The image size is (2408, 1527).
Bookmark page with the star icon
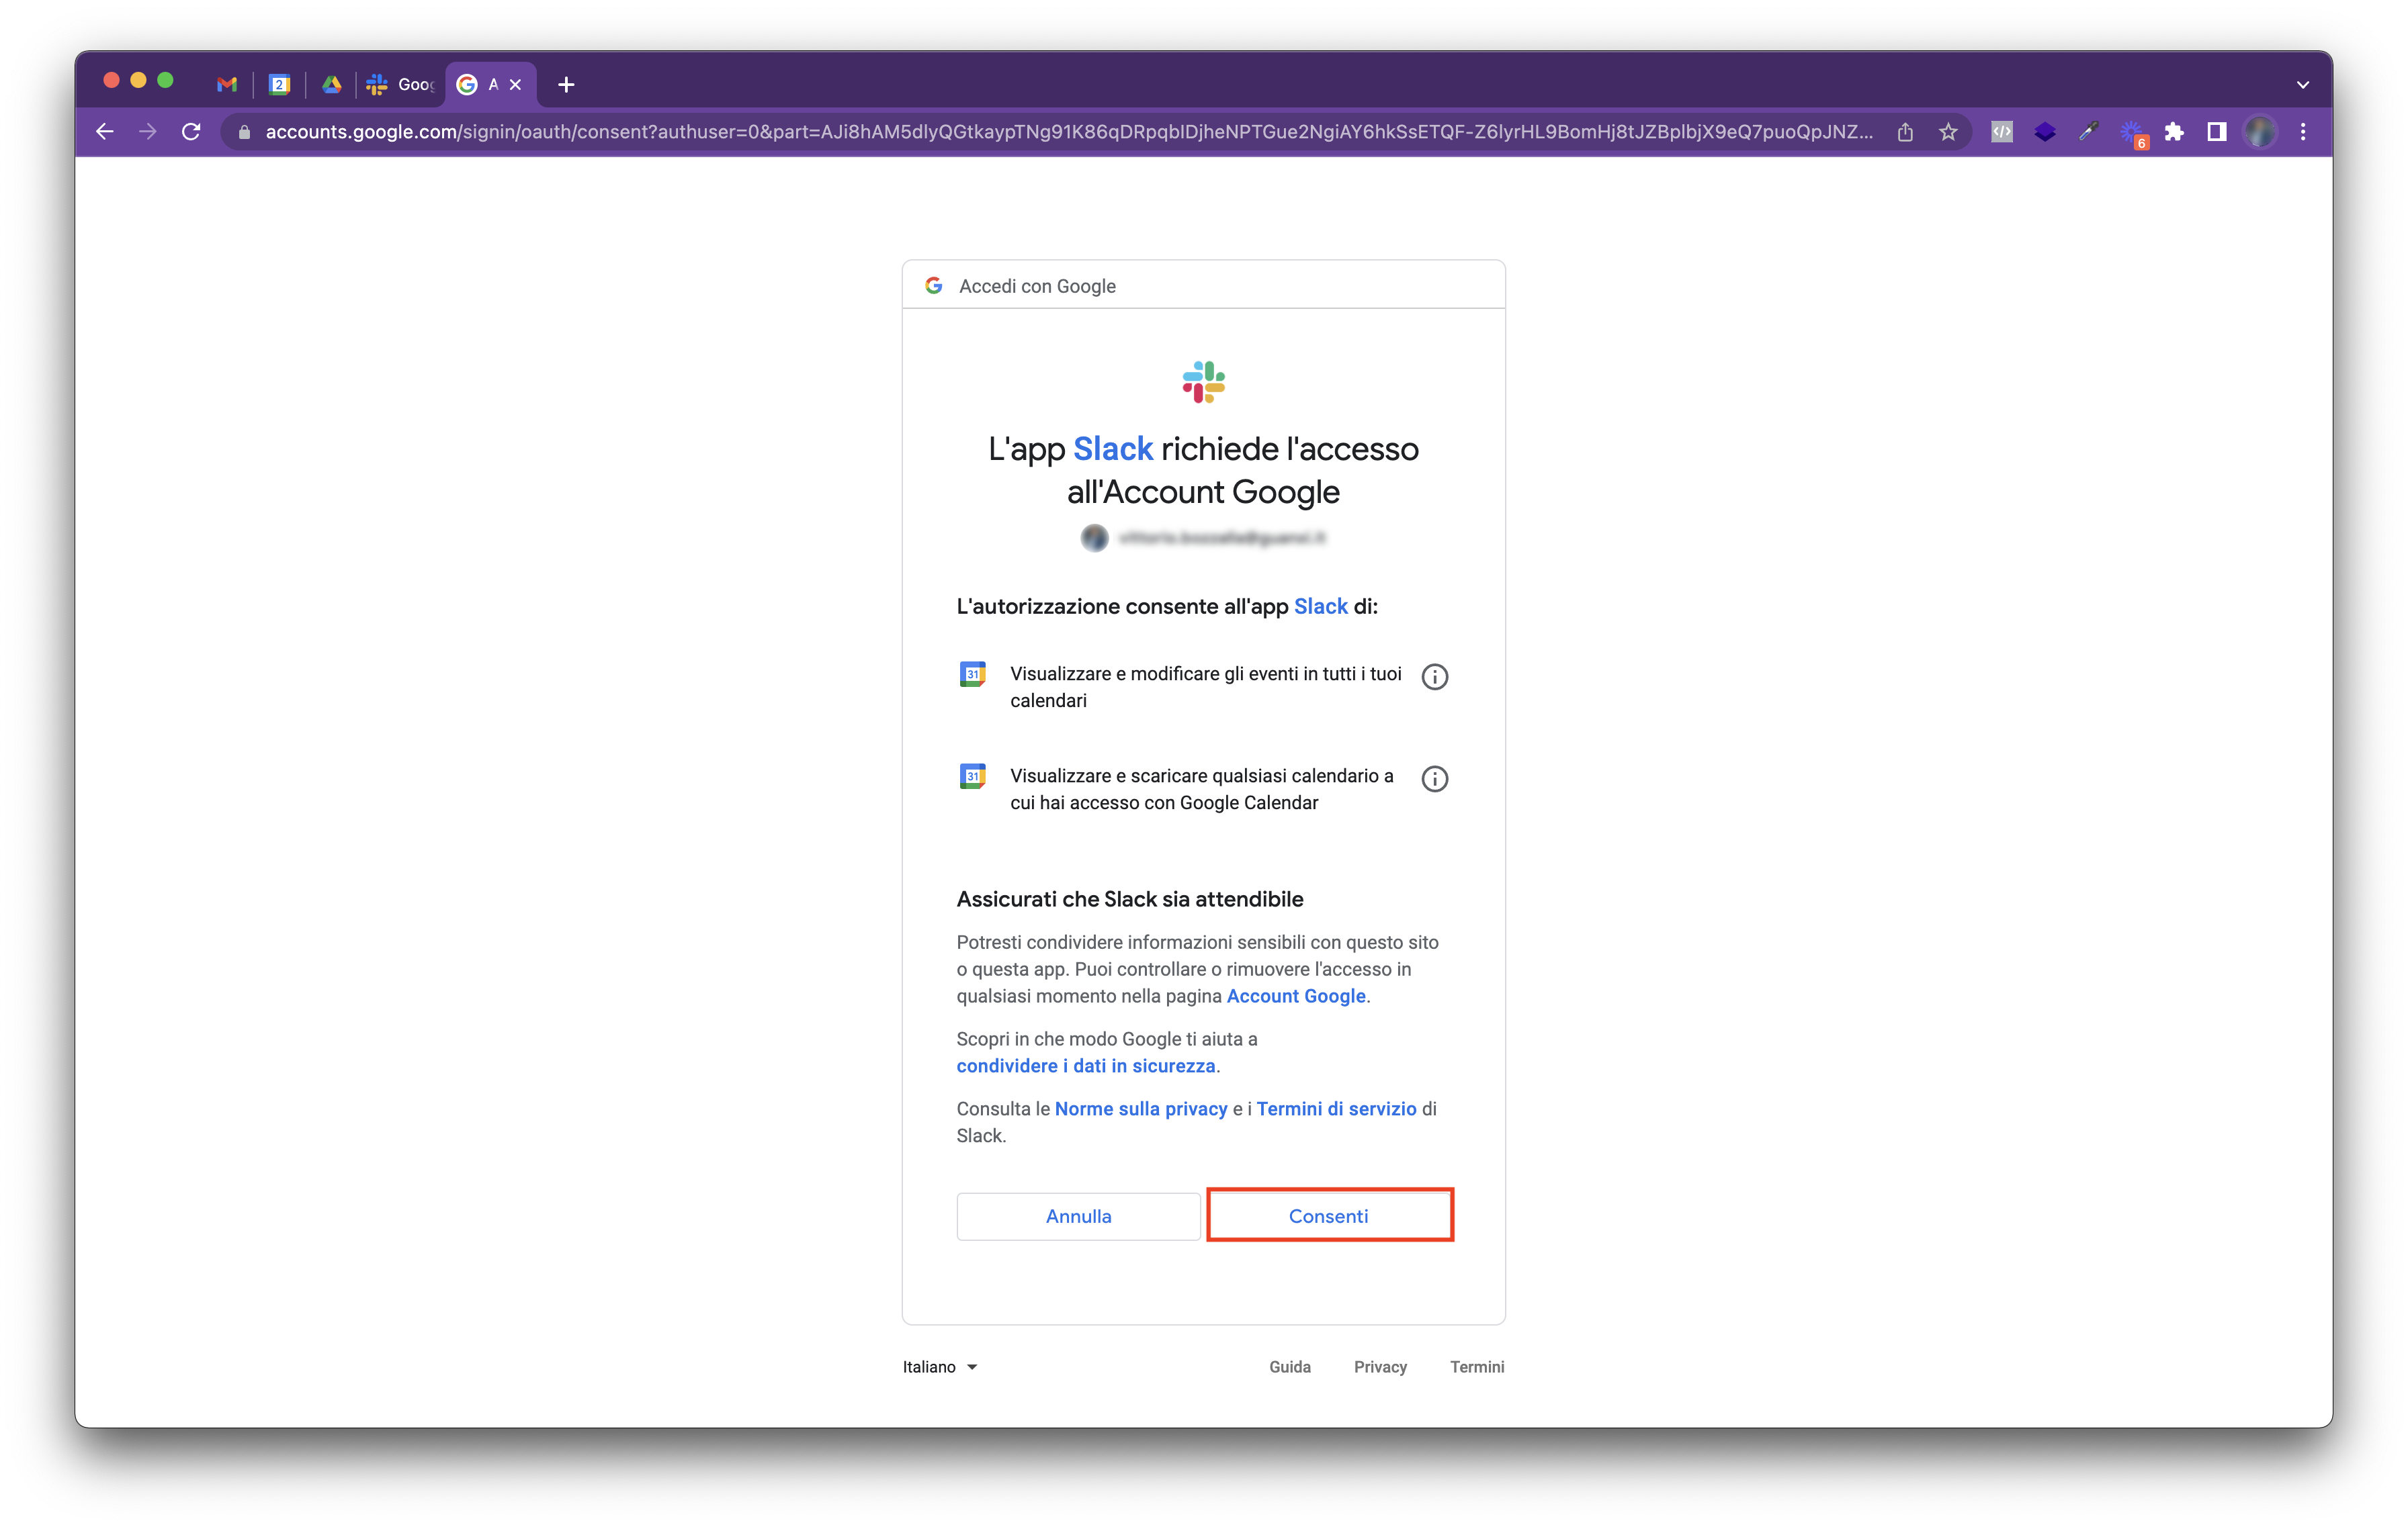tap(1948, 132)
